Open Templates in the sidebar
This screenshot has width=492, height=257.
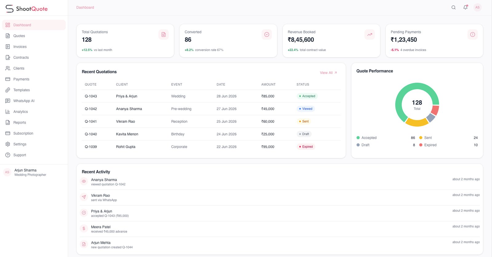34,90
